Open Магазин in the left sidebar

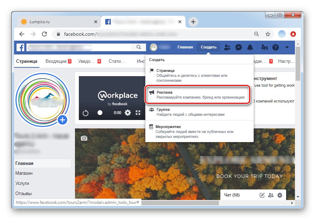pos(24,173)
